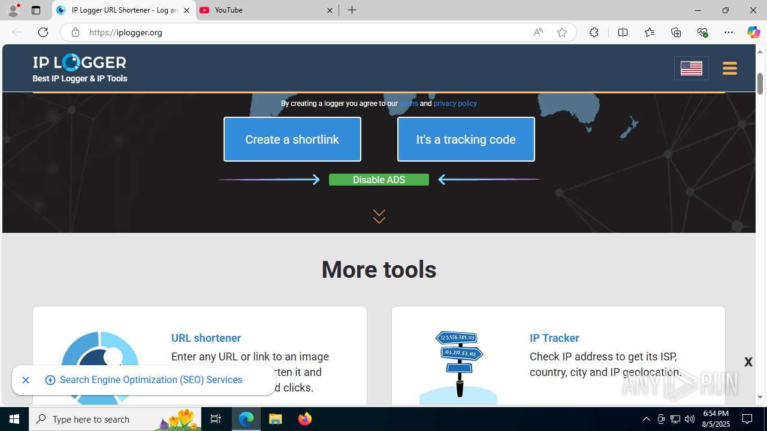Open the URL shortener tool heading
Viewport: 767px width, 431px height.
pos(206,338)
